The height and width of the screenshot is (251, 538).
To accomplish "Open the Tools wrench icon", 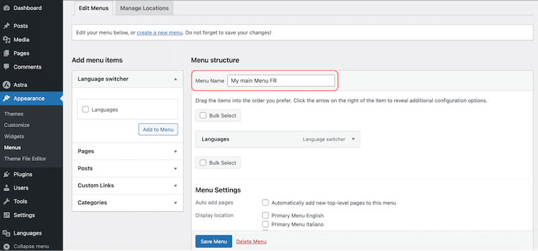I will tap(6, 202).
